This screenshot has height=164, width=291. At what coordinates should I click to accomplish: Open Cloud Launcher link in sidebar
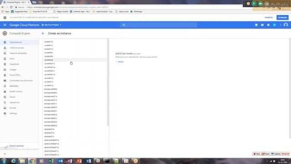coord(17,146)
